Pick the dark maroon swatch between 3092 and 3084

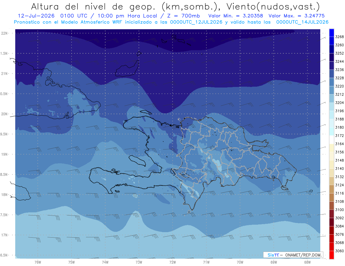point(331,222)
